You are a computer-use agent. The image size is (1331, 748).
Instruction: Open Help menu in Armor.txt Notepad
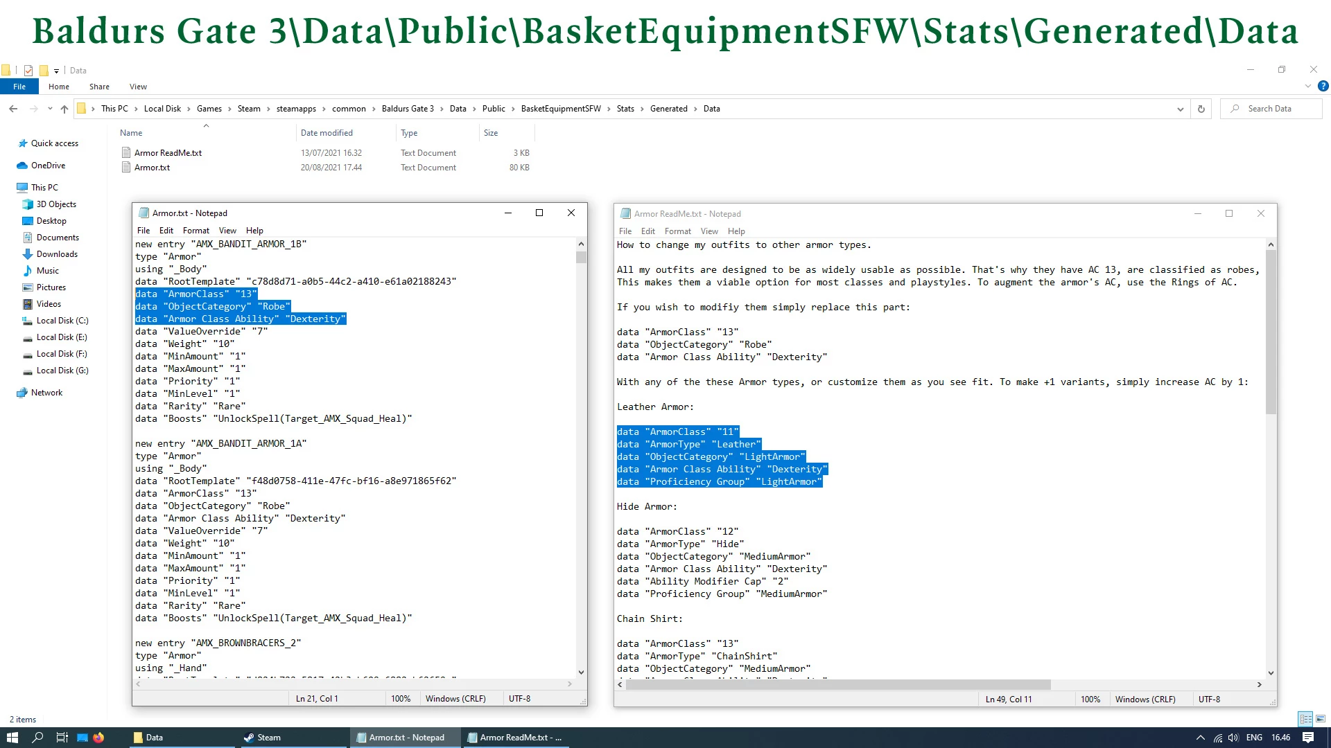[x=254, y=231]
